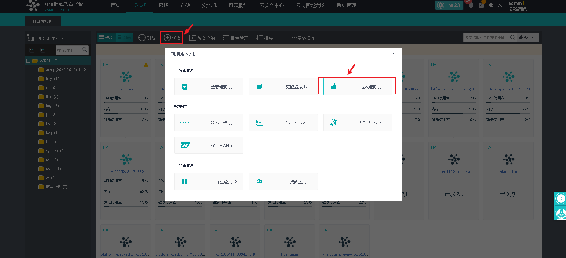Click the refresh icon in toolbar

142,38
